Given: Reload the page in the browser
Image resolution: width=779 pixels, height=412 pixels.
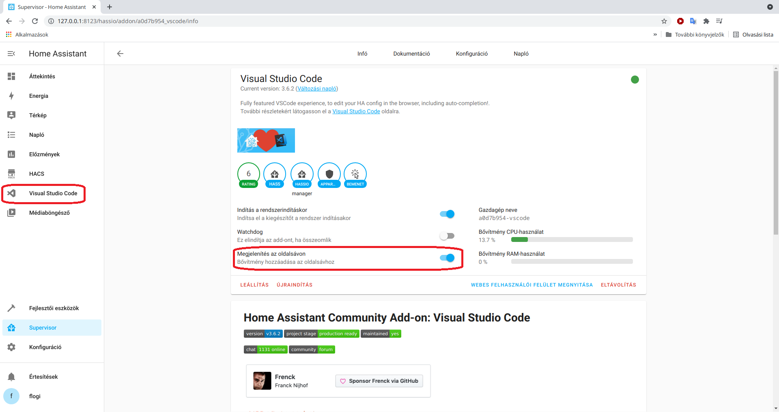Looking at the screenshot, I should pyautogui.click(x=35, y=21).
